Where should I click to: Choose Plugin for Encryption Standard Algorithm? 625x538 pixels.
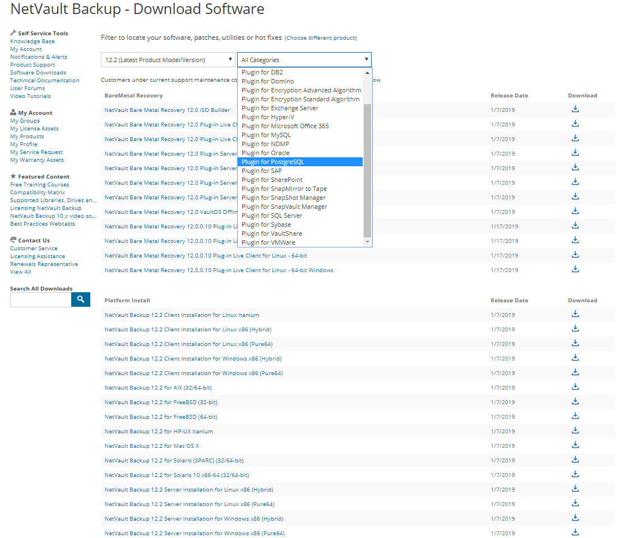tap(300, 99)
